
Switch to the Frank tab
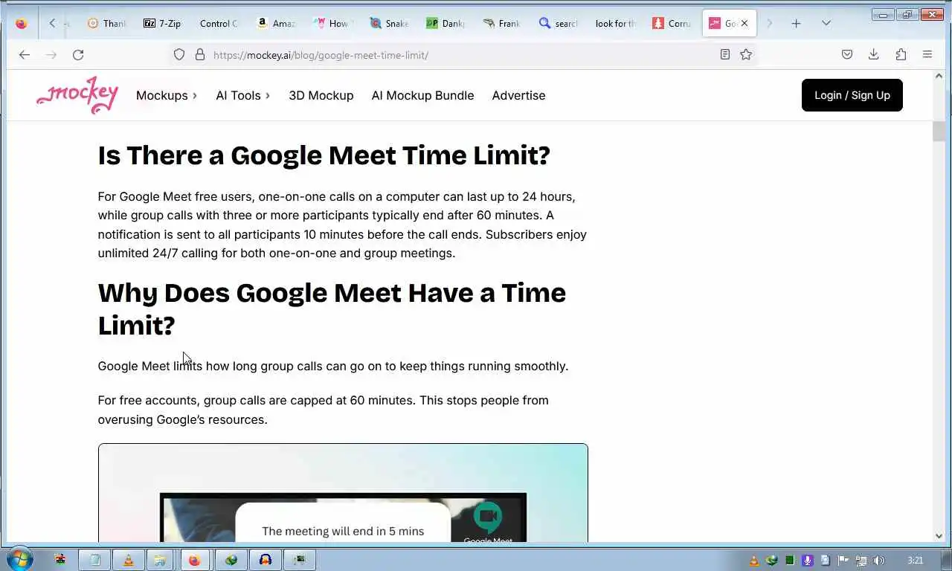[x=501, y=23]
